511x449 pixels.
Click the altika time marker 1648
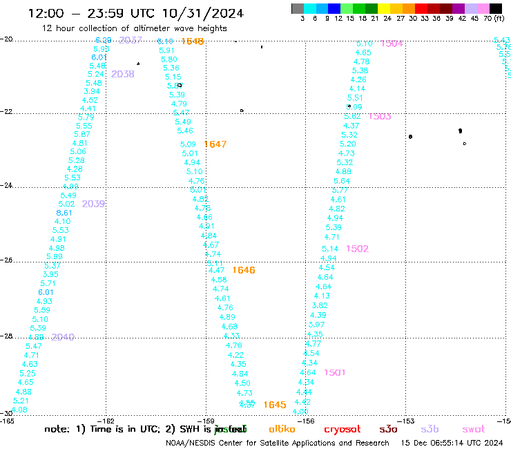point(193,41)
